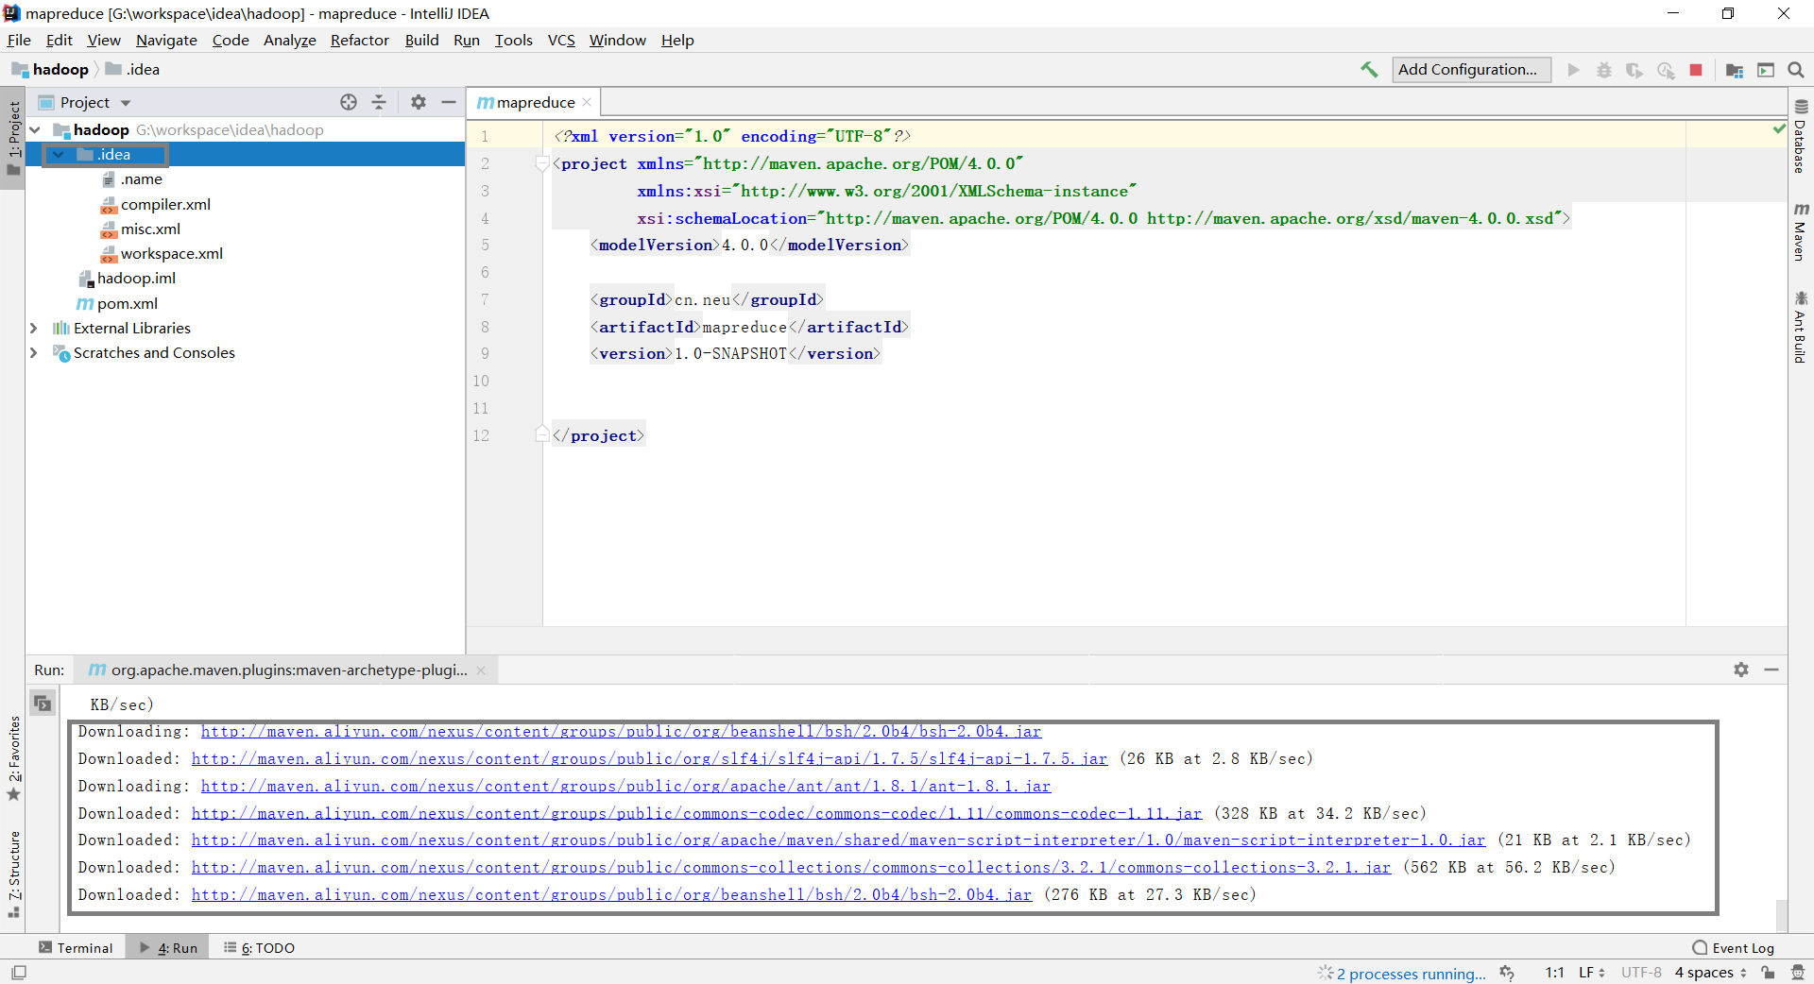Image resolution: width=1814 pixels, height=984 pixels.
Task: Click the red Stop icon
Action: [1696, 70]
